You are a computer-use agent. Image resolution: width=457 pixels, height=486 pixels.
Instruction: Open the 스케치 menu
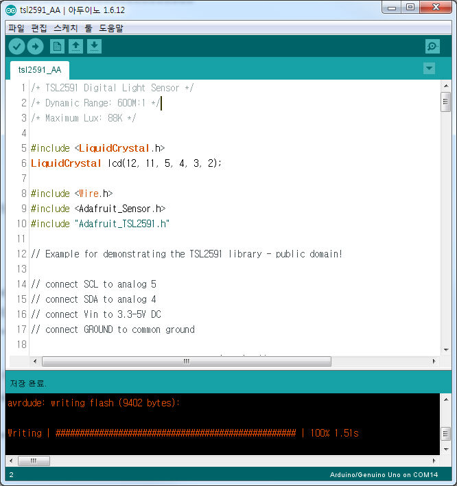pos(66,28)
